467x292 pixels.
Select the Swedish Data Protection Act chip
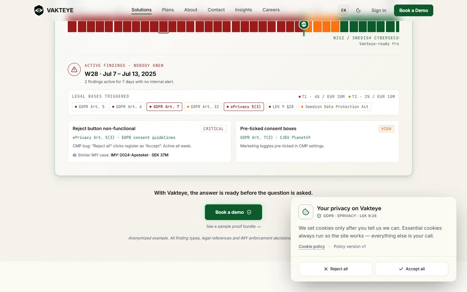tap(335, 107)
